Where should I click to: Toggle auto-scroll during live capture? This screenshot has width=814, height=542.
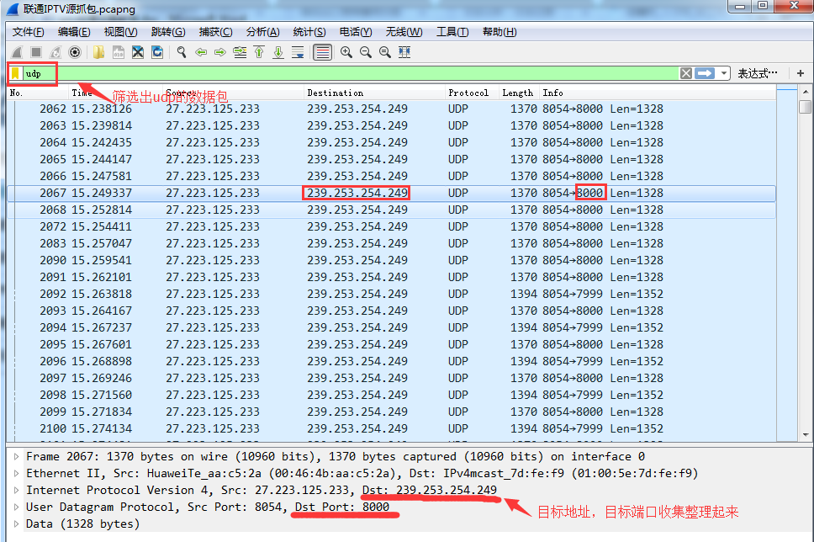pyautogui.click(x=298, y=52)
